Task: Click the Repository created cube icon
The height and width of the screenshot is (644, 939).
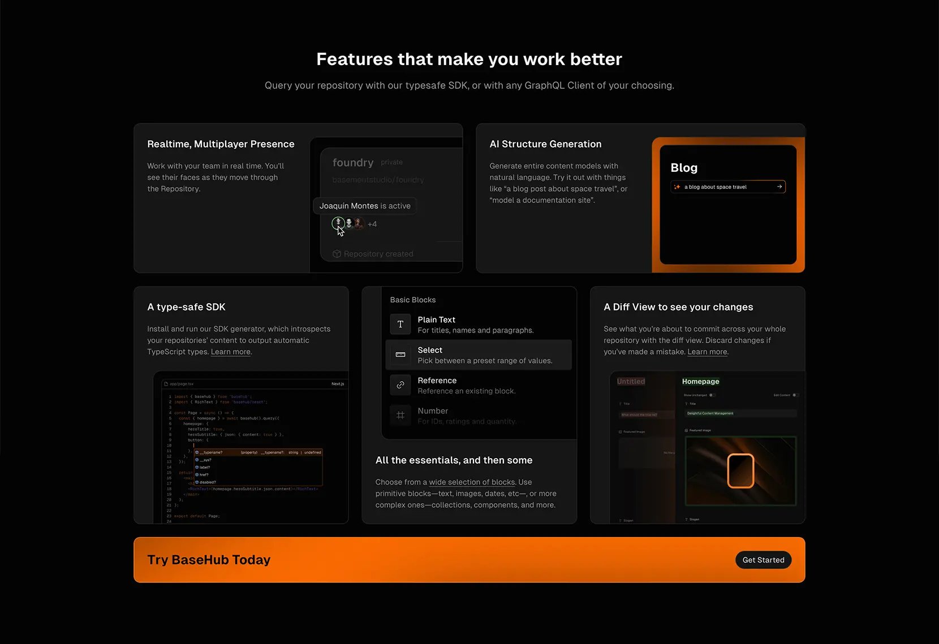Action: click(x=337, y=254)
